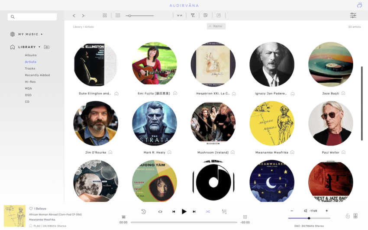
Task: Open Duke Ellington artist thumbnail
Action: coord(96,64)
